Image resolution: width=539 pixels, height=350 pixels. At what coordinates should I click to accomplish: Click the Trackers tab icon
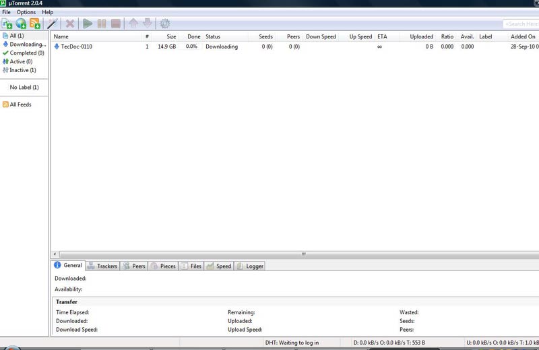point(91,266)
